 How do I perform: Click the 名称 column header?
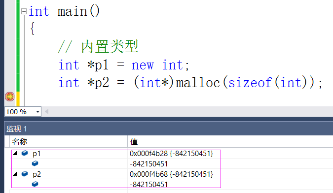click(20, 141)
